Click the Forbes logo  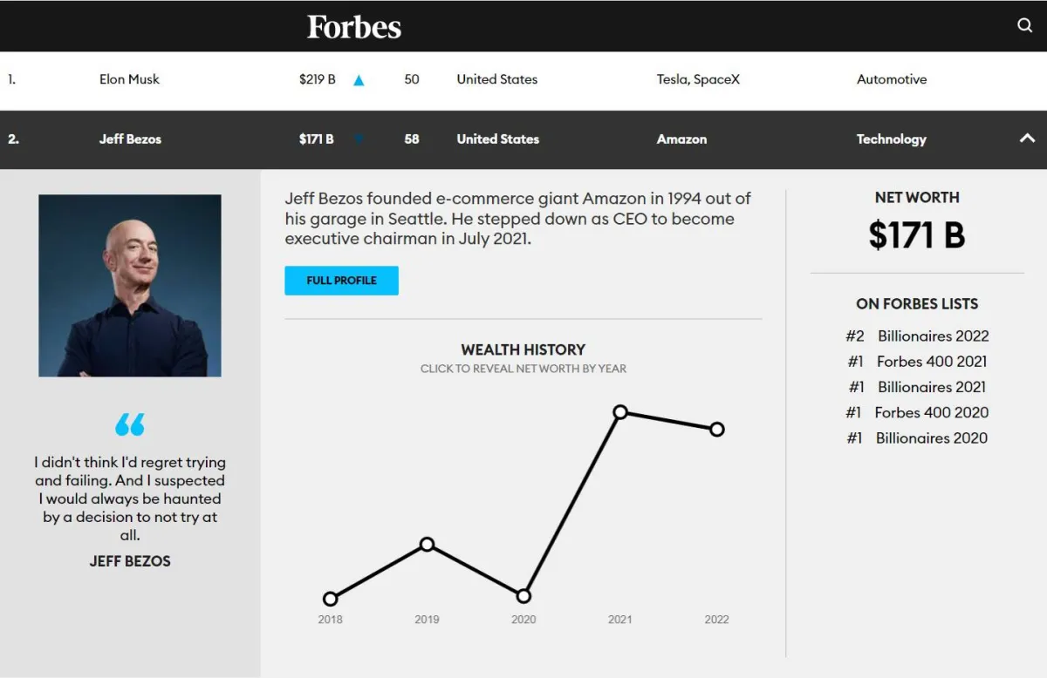[x=354, y=26]
